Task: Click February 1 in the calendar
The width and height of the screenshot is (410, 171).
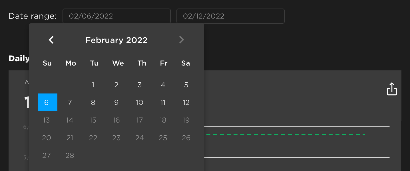Action: pyautogui.click(x=93, y=85)
